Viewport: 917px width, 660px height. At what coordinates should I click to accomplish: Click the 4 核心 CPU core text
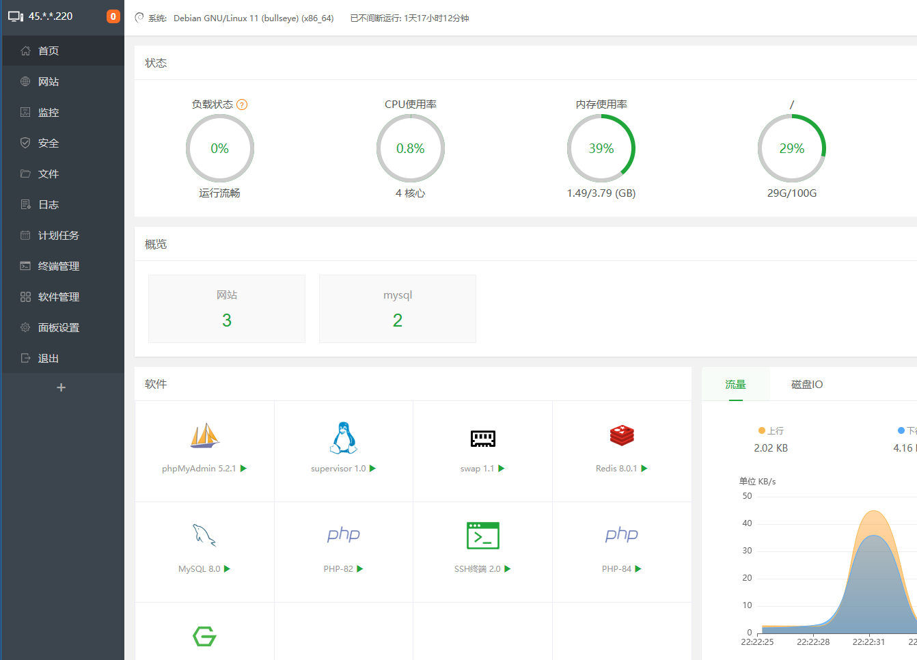410,193
